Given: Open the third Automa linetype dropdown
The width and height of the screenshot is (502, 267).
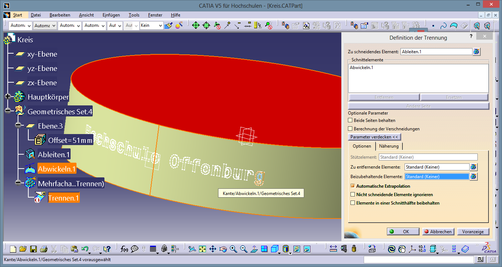Looking at the screenshot, I should pyautogui.click(x=70, y=26).
